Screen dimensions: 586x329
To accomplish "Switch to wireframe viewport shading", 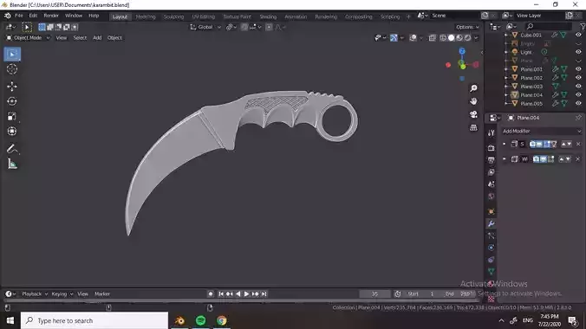I will 443,38.
